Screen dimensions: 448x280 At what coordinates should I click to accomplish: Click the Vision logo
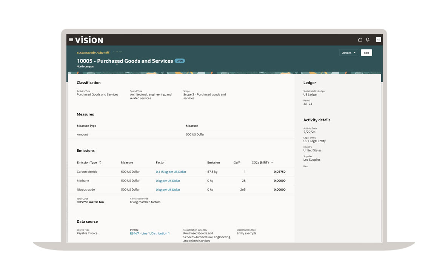tap(89, 40)
